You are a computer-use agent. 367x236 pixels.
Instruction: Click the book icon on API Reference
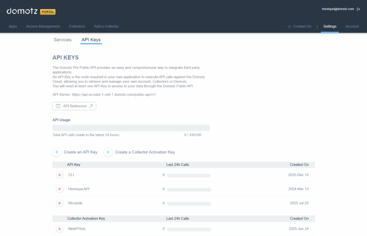click(x=58, y=106)
